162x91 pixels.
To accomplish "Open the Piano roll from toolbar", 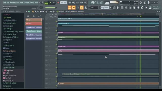I will coord(118,8).
